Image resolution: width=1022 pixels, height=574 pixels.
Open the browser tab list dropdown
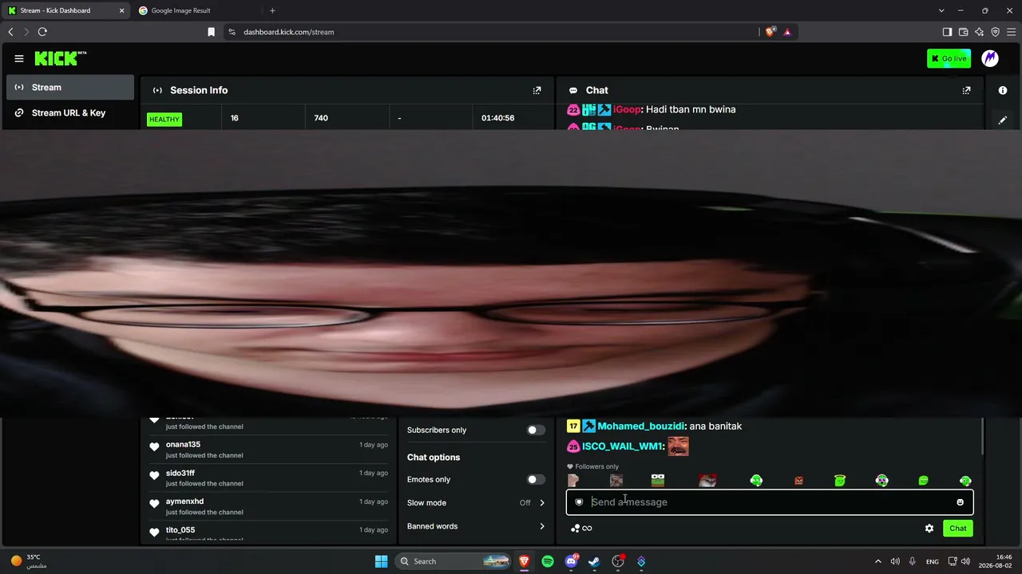[941, 10]
